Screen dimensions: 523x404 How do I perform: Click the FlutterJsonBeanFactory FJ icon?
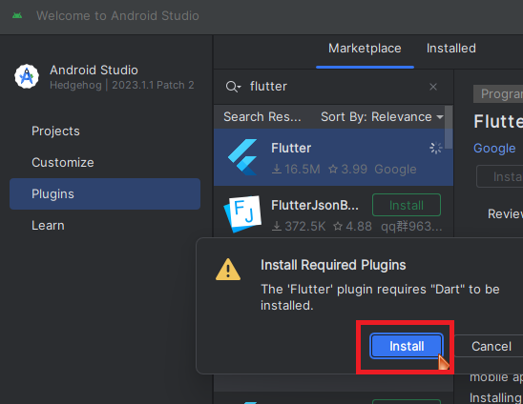tap(242, 213)
